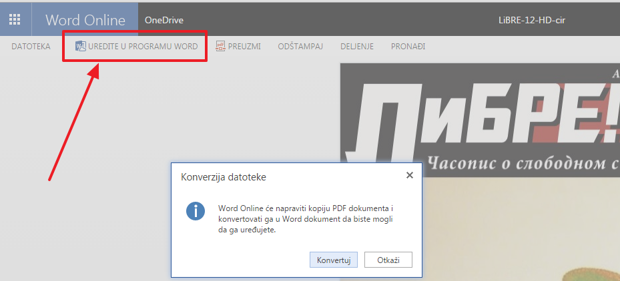
Task: Click the blue info icon in dialog
Action: 196,211
